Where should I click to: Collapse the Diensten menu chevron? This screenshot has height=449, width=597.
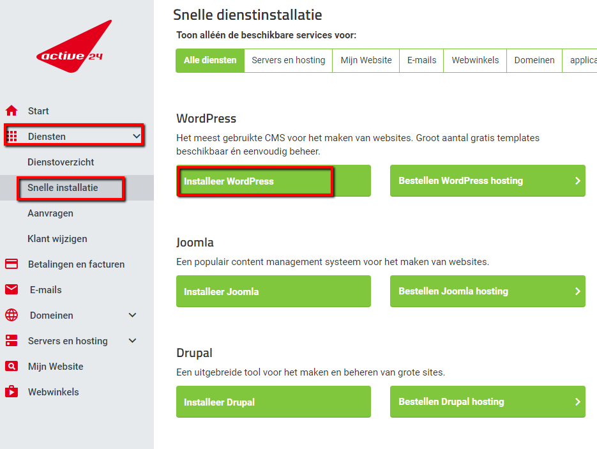pos(136,136)
